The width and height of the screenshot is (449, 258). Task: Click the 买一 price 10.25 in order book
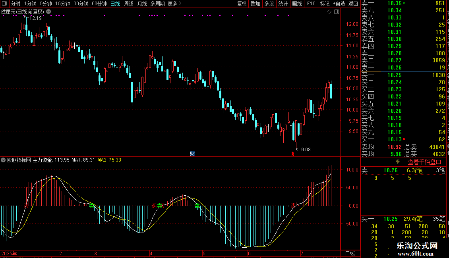394,75
